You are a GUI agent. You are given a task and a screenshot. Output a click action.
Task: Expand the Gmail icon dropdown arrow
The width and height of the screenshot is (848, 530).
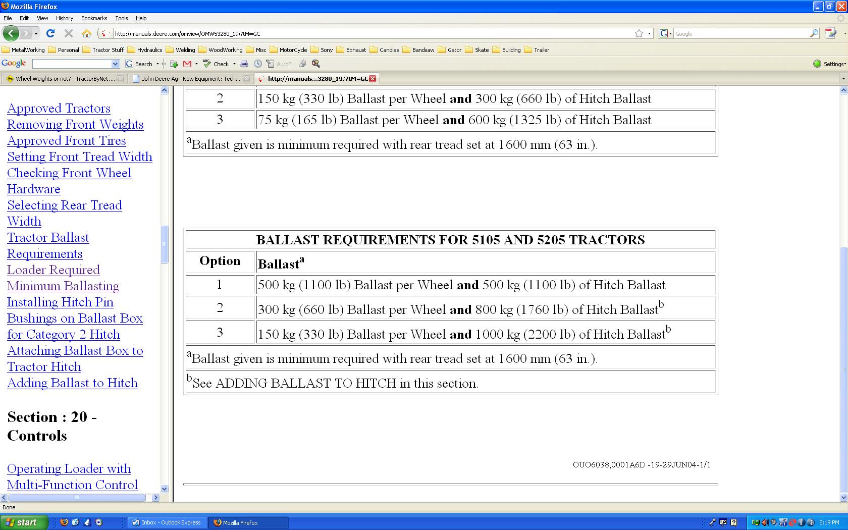pyautogui.click(x=196, y=64)
